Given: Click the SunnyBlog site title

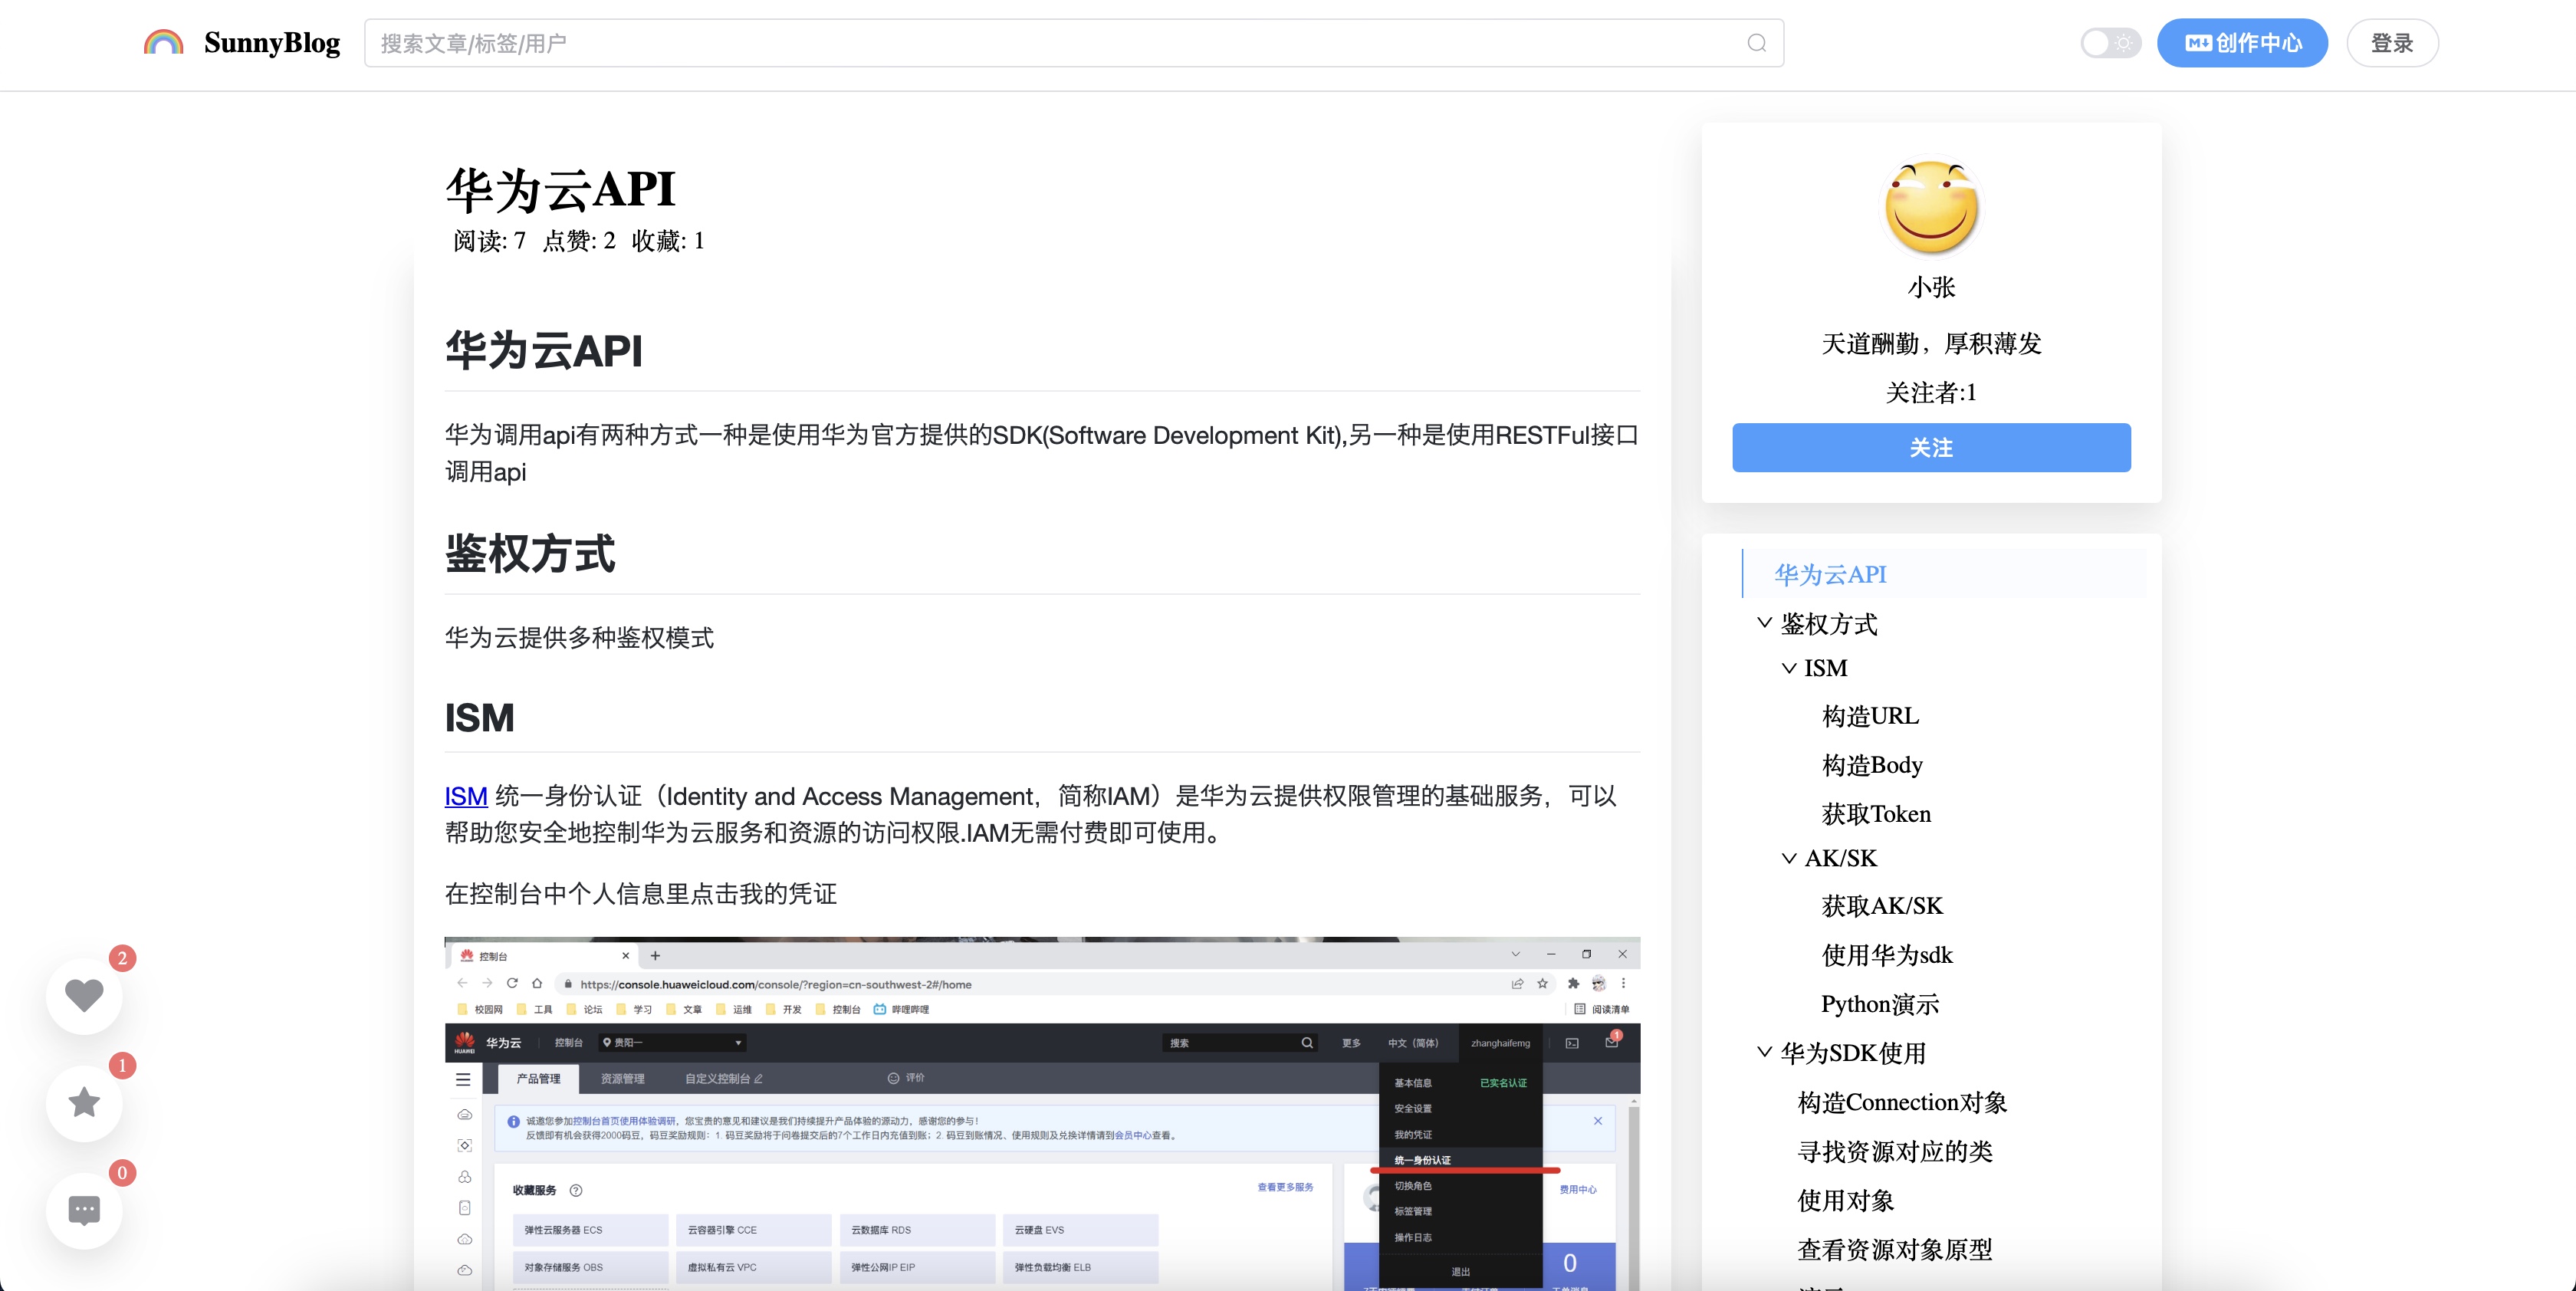Looking at the screenshot, I should pyautogui.click(x=272, y=42).
